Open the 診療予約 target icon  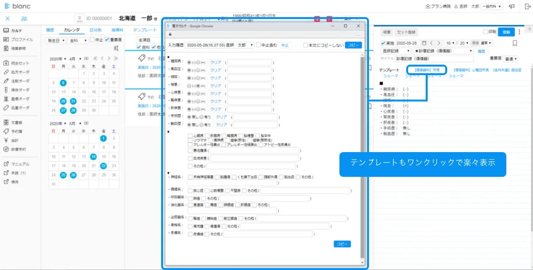(x=6, y=149)
